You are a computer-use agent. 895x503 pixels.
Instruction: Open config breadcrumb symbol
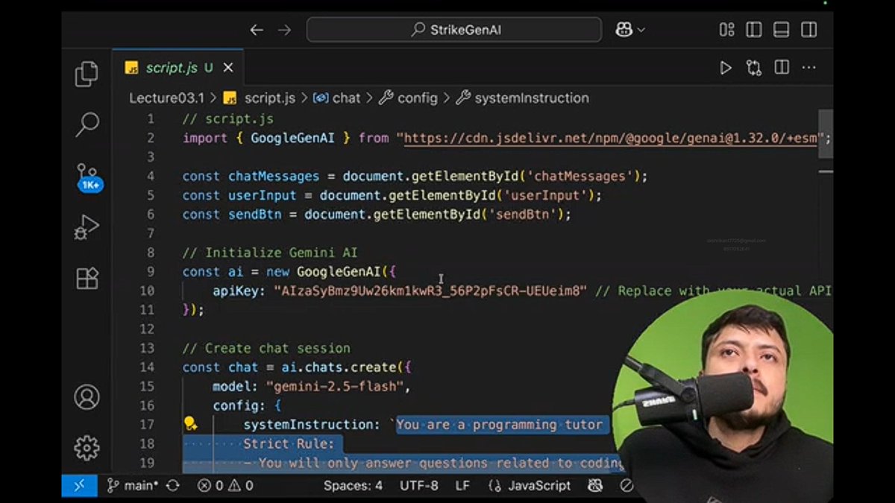coord(409,98)
